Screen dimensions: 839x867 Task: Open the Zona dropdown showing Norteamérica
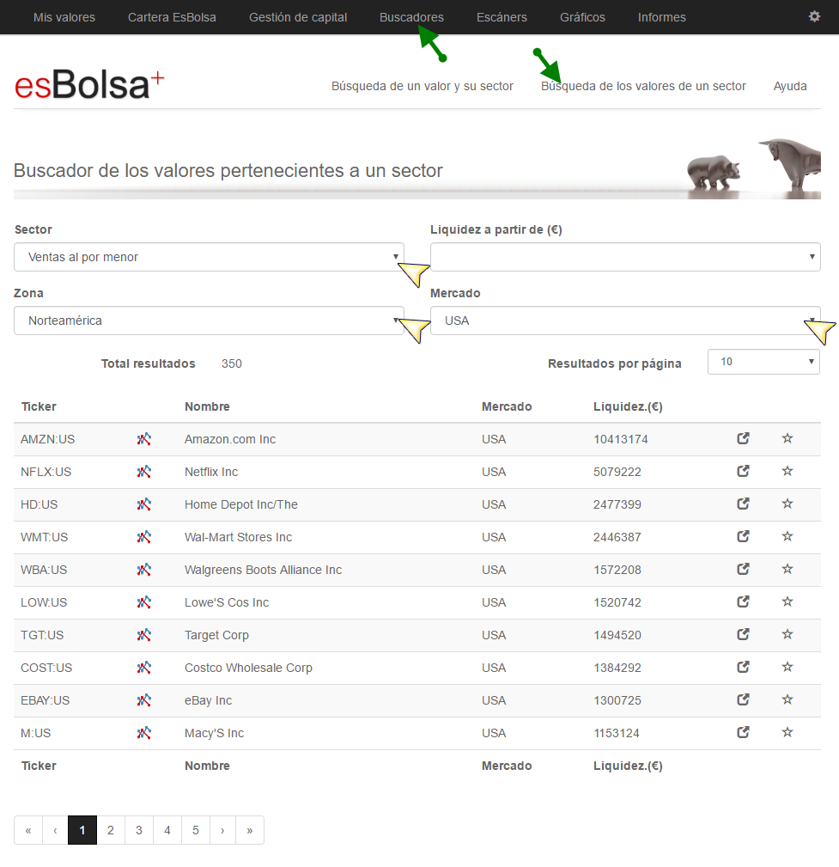[209, 321]
